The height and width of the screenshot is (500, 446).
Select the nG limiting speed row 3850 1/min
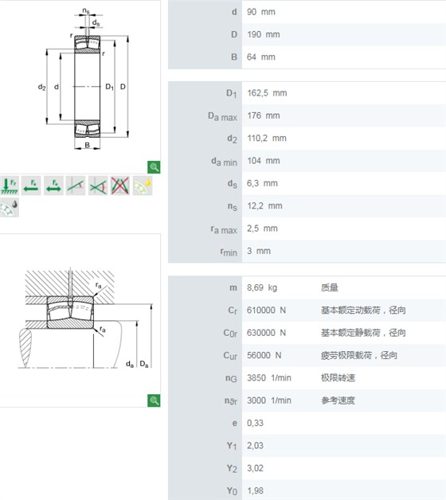coord(307,378)
